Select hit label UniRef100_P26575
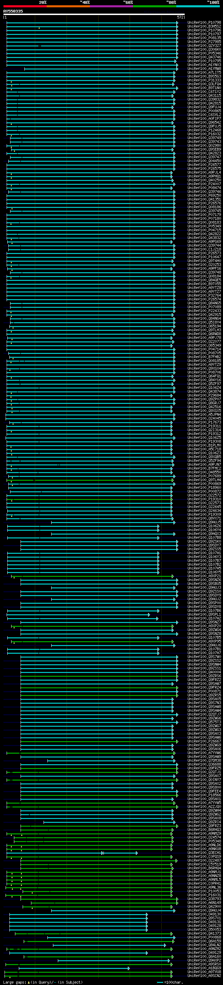Image resolution: width=223 pixels, height=985 pixels. [x=204, y=169]
